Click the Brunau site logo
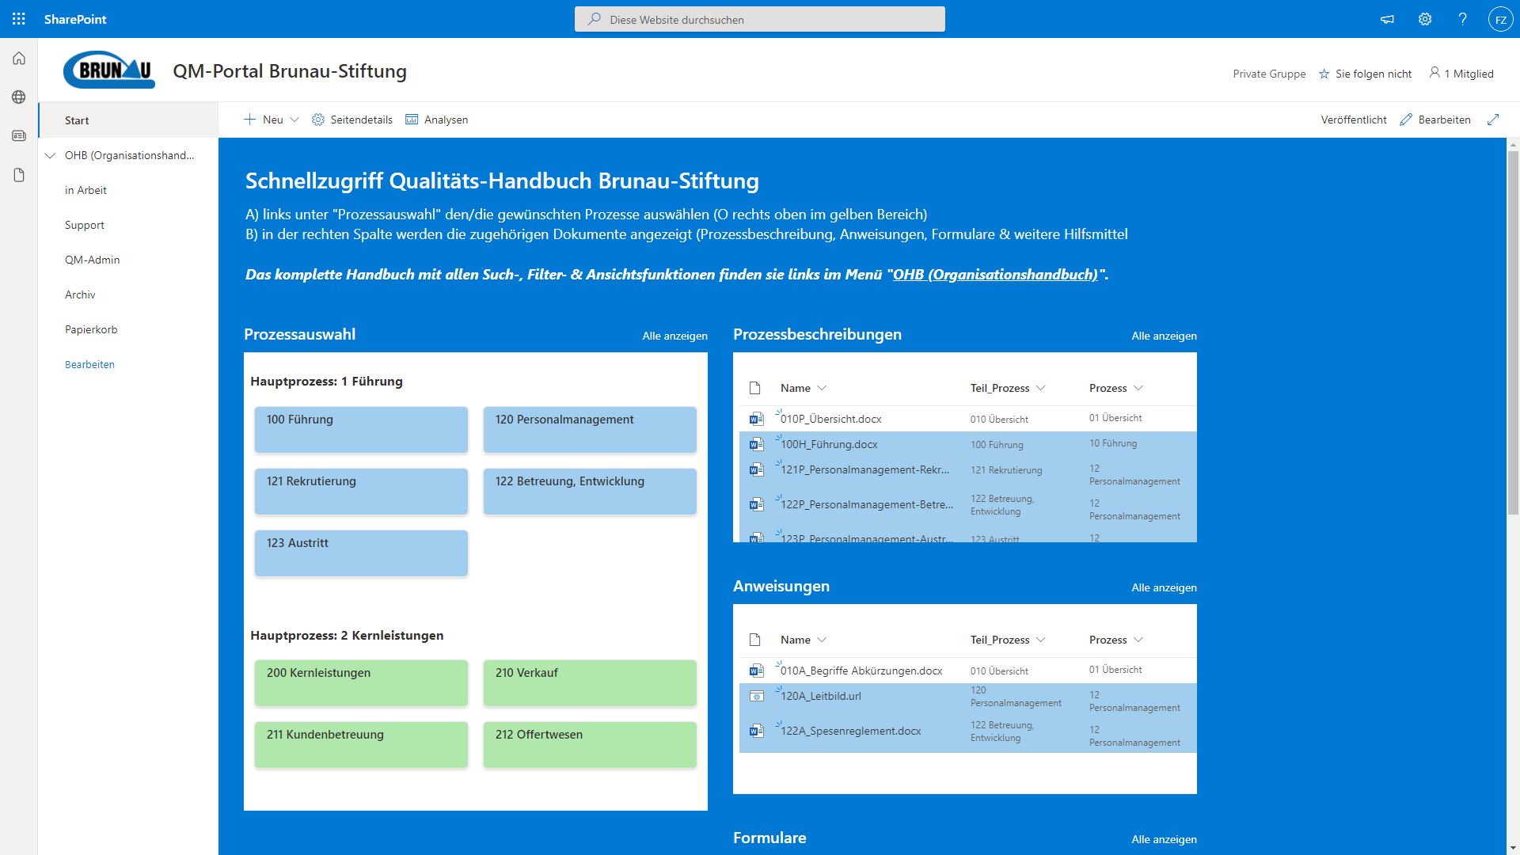1520x855 pixels. tap(109, 70)
